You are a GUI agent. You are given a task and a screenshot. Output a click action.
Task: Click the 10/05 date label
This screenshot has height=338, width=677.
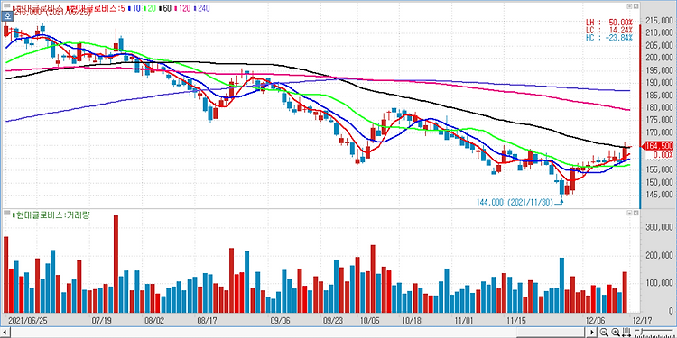click(x=369, y=321)
